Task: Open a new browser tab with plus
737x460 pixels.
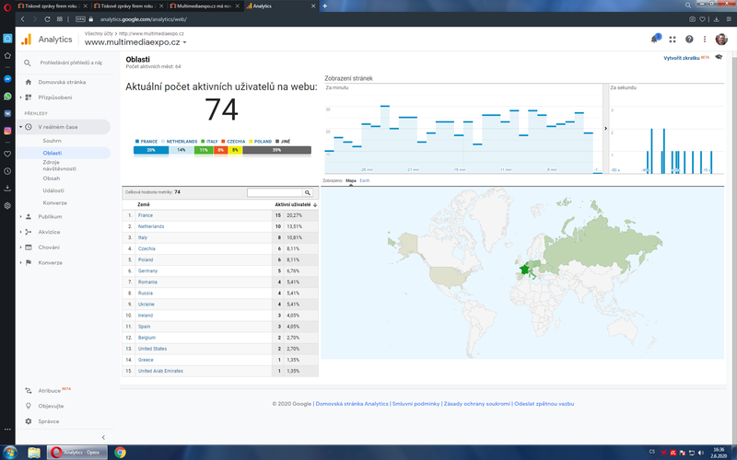Action: click(325, 6)
